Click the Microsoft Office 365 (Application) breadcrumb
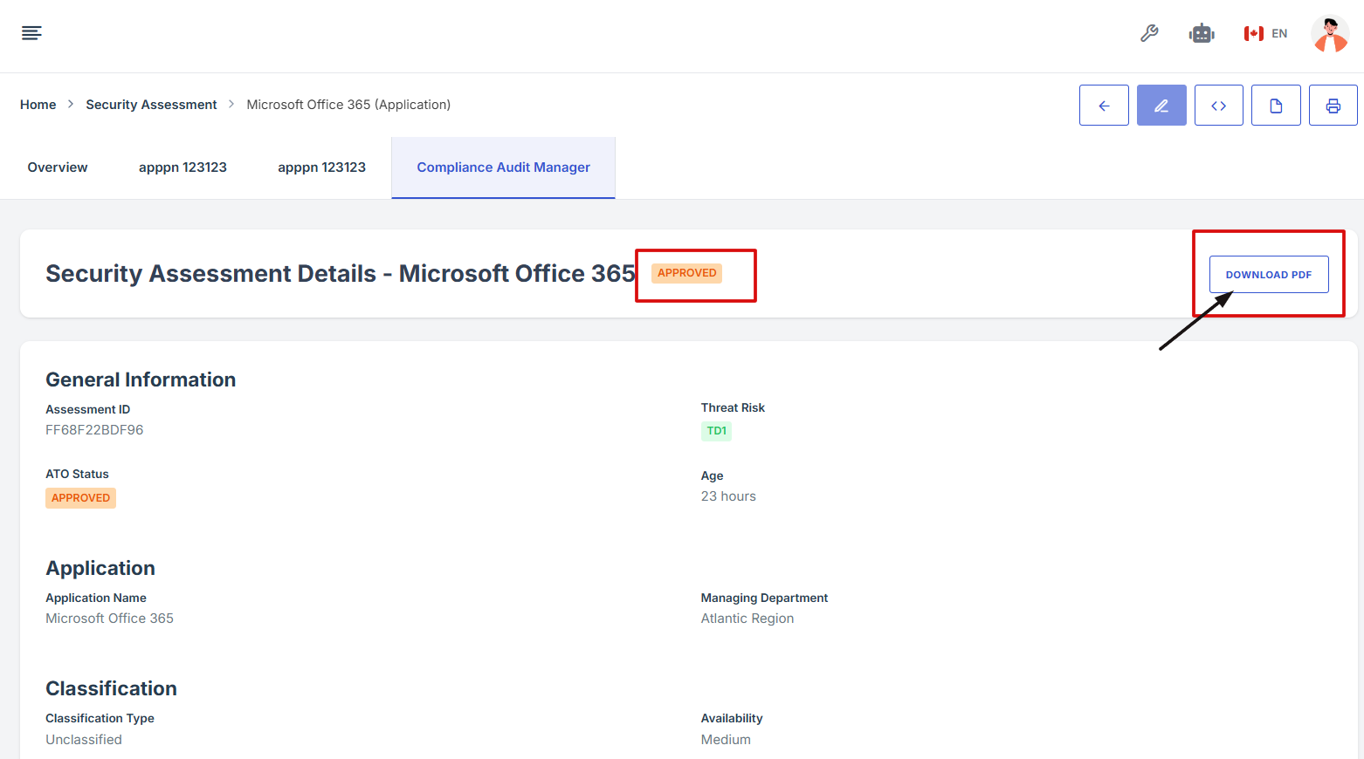 (348, 105)
